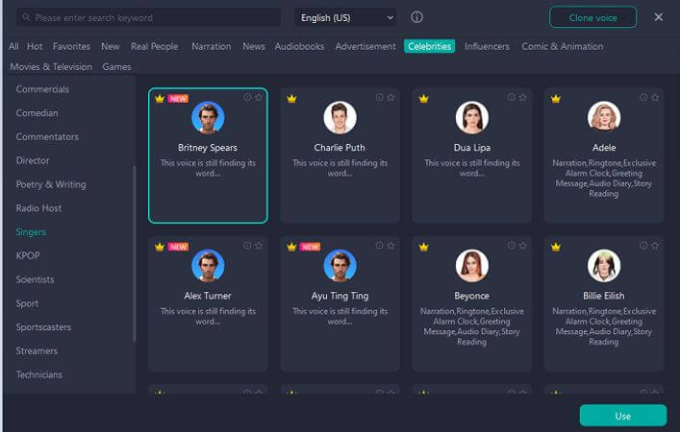Select Commercials in the sidebar
The image size is (680, 432).
[x=42, y=89]
